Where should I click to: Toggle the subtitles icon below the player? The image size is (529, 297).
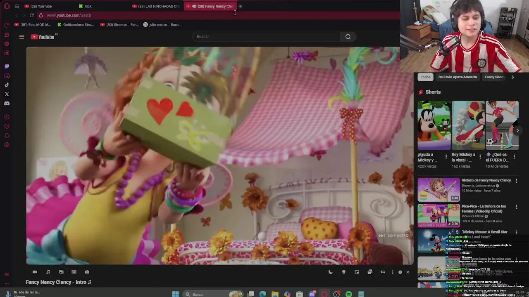click(74, 272)
